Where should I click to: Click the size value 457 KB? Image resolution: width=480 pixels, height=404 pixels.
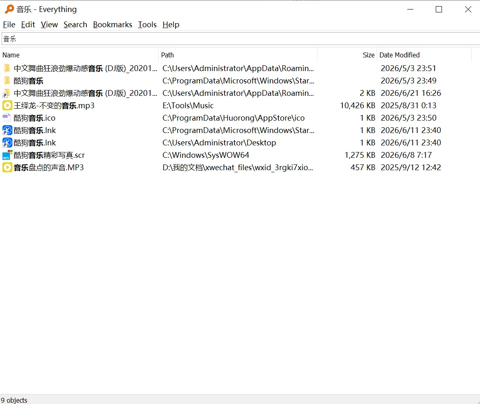tap(363, 168)
